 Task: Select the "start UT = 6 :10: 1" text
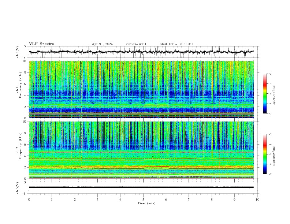(177, 44)
